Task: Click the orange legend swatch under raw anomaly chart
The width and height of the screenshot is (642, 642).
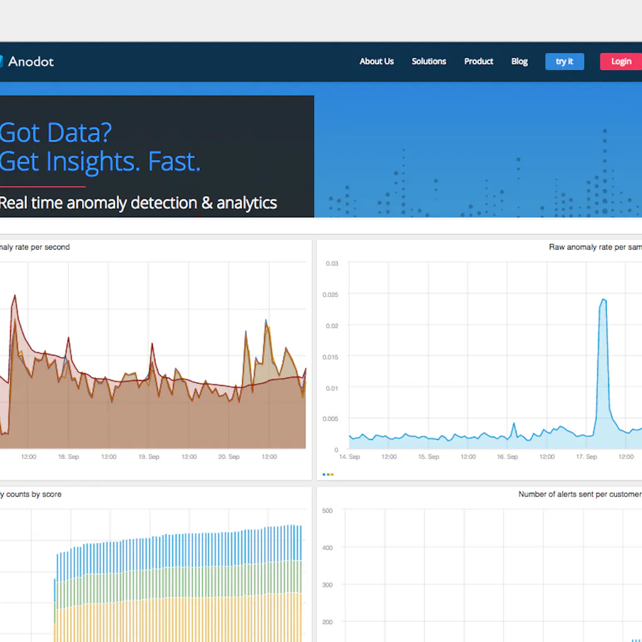Action: point(332,475)
